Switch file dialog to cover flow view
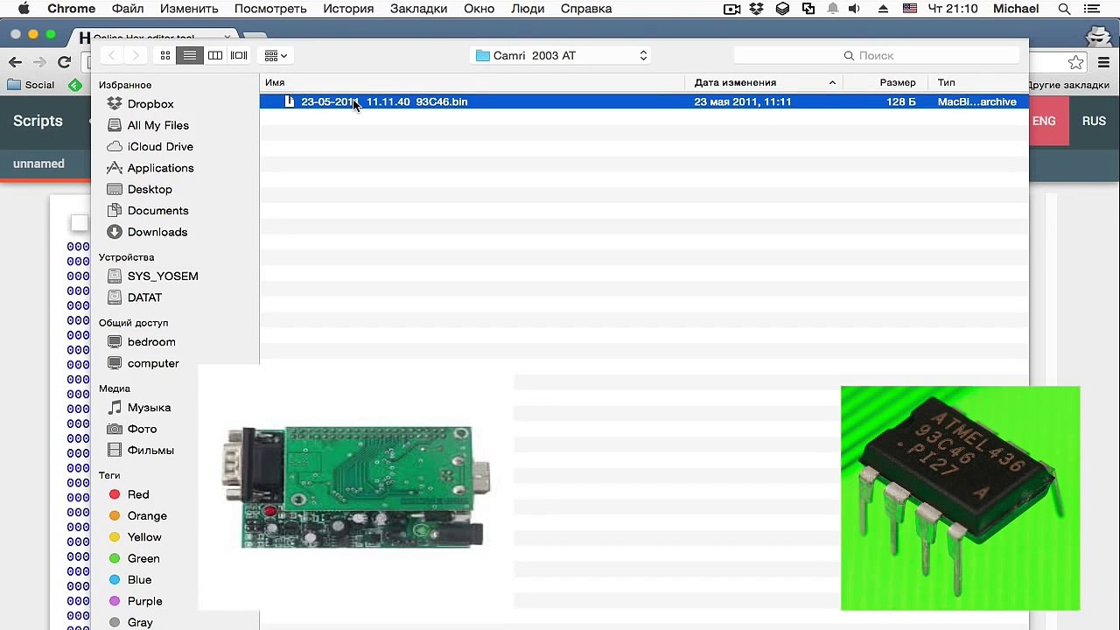This screenshot has height=630, width=1120. point(239,55)
